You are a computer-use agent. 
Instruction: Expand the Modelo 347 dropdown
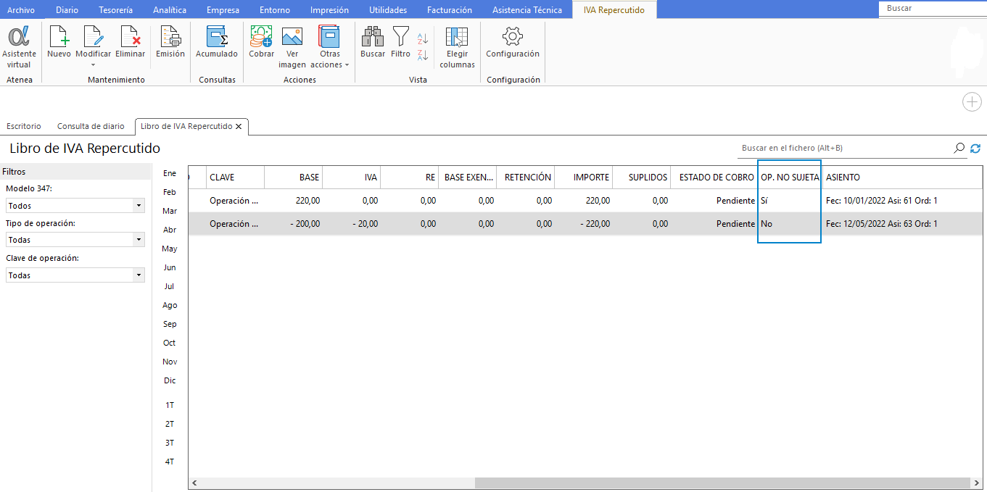pyautogui.click(x=139, y=206)
